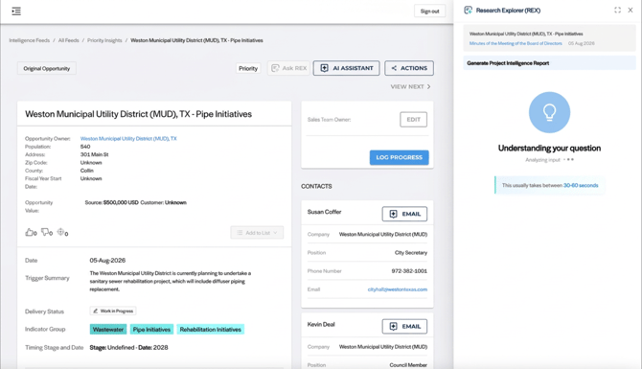This screenshot has height=369, width=642.
Task: Edit Work in Progress delivery status
Action: click(x=113, y=311)
